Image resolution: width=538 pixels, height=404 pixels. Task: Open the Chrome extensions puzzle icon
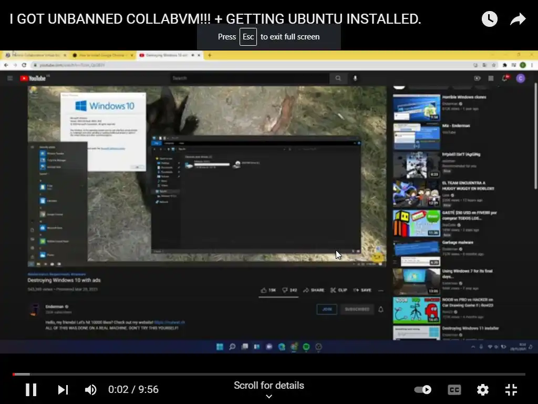tap(505, 65)
